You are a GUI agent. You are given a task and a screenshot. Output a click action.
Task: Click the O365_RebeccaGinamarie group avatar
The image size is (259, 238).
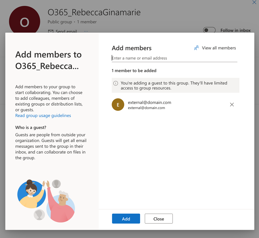tap(24, 20)
